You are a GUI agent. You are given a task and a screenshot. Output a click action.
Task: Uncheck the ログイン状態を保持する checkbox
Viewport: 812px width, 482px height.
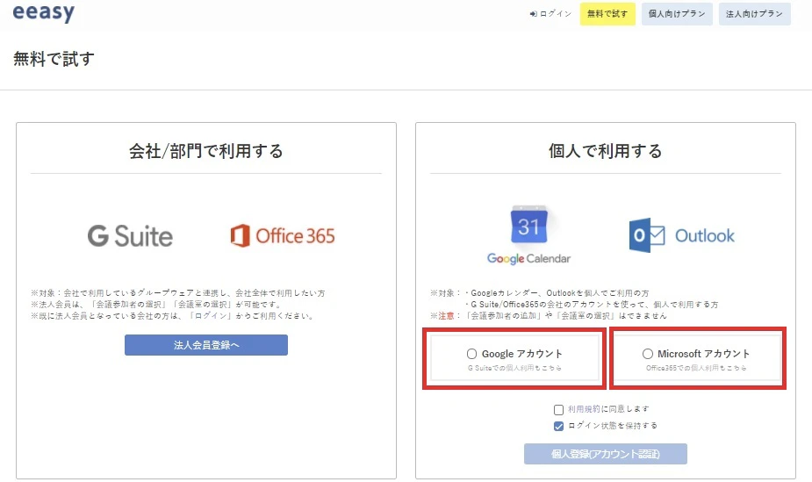(x=558, y=426)
